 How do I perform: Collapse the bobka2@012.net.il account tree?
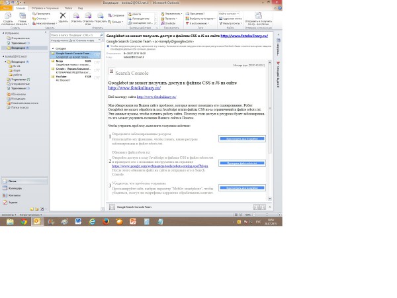pos(3,56)
